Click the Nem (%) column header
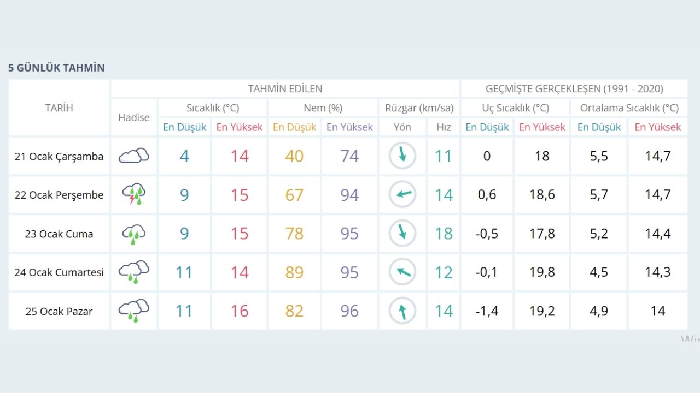The height and width of the screenshot is (393, 700). pyautogui.click(x=323, y=108)
